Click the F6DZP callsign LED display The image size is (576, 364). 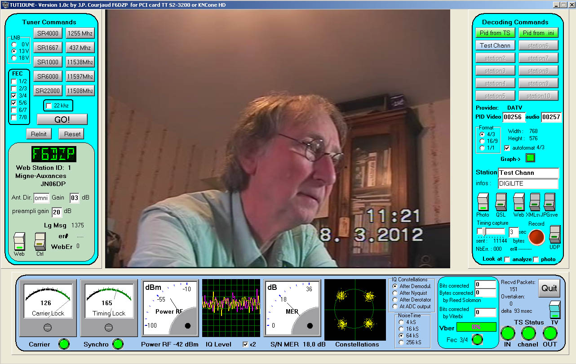(54, 154)
